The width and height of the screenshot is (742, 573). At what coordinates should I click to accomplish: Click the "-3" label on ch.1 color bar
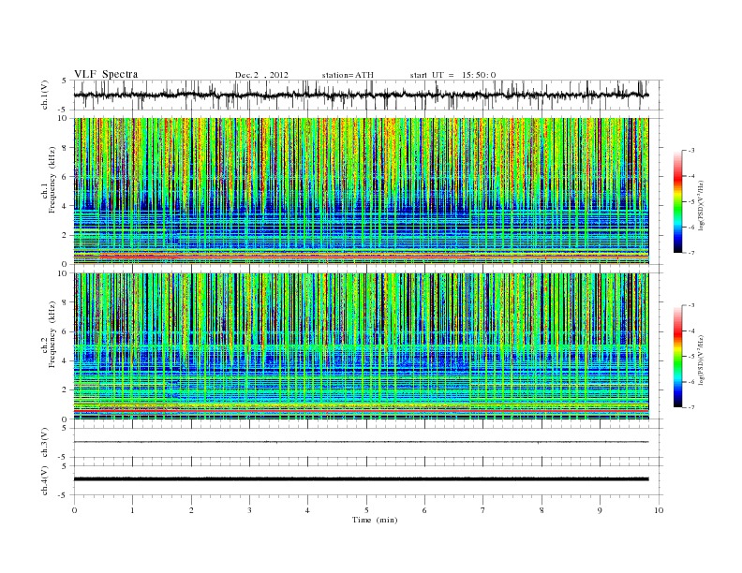tap(691, 151)
